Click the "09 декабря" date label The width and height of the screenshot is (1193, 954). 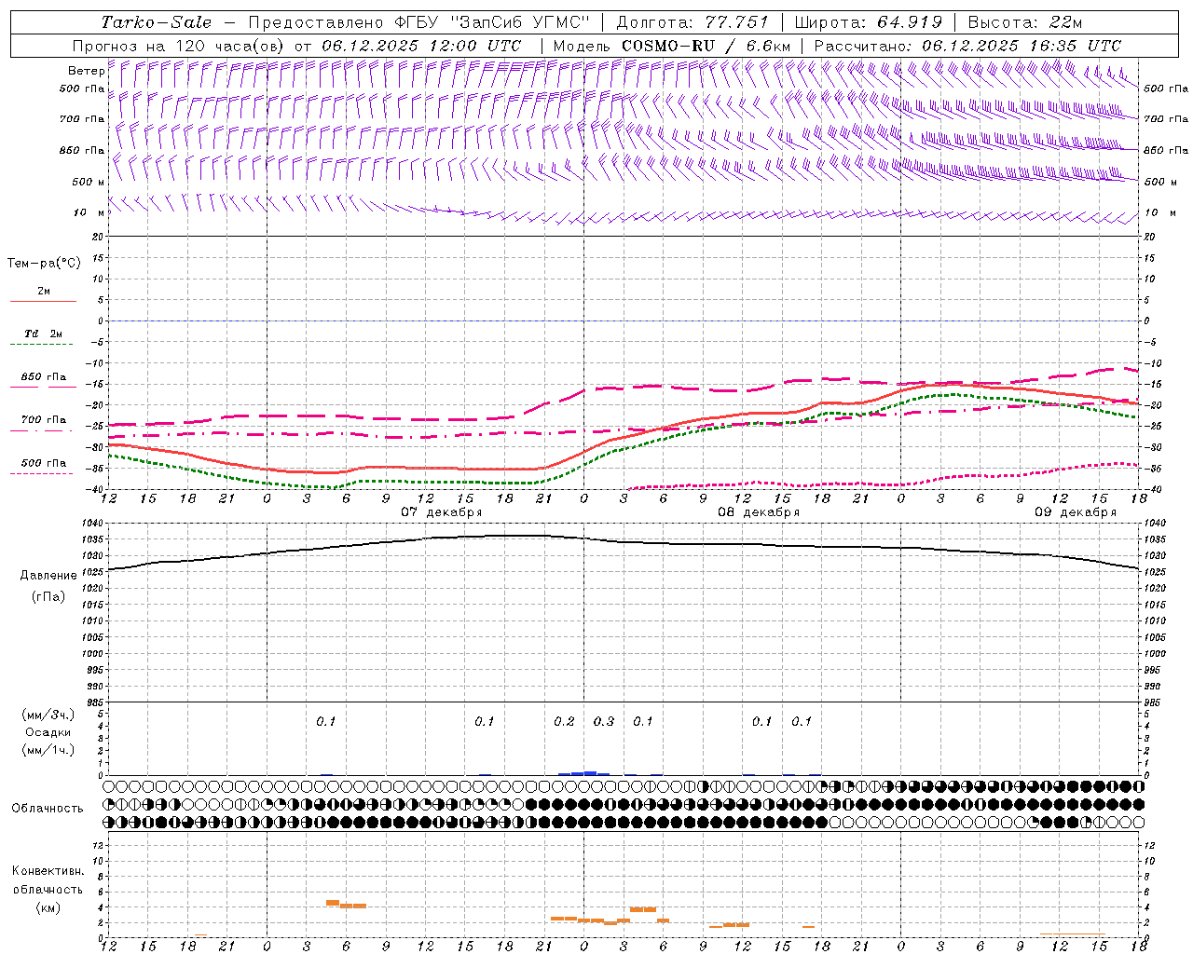point(1075,512)
